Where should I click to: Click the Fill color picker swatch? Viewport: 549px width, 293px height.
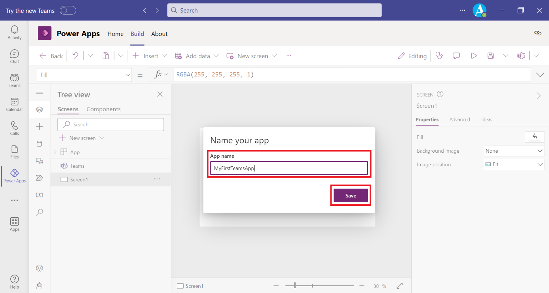(535, 137)
